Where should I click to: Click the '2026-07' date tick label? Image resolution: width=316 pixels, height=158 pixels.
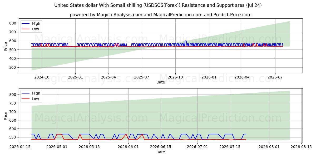pyautogui.click(x=275, y=77)
